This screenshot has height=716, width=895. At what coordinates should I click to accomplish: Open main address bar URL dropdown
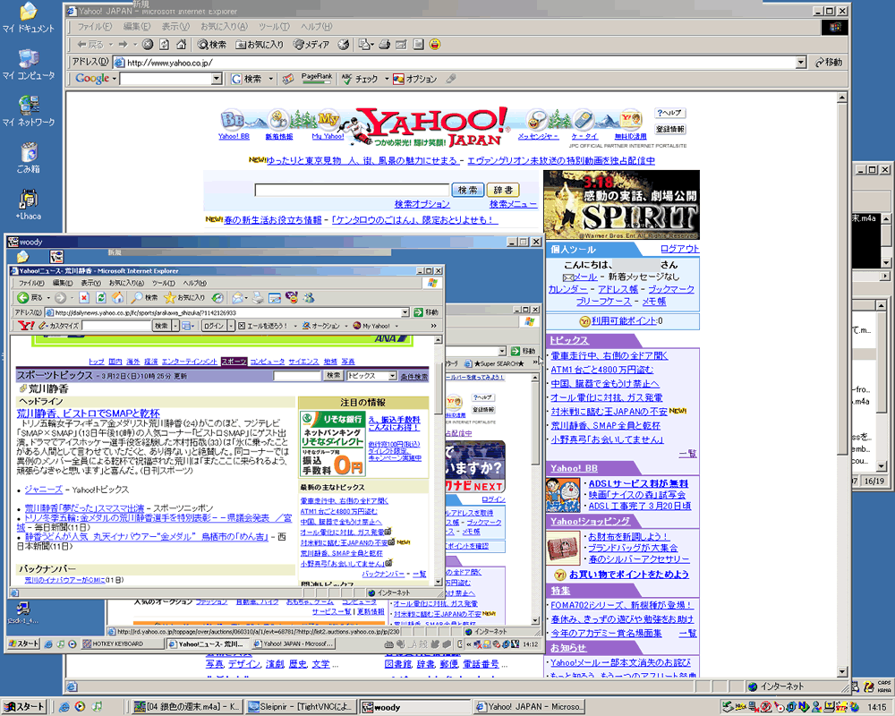[801, 63]
